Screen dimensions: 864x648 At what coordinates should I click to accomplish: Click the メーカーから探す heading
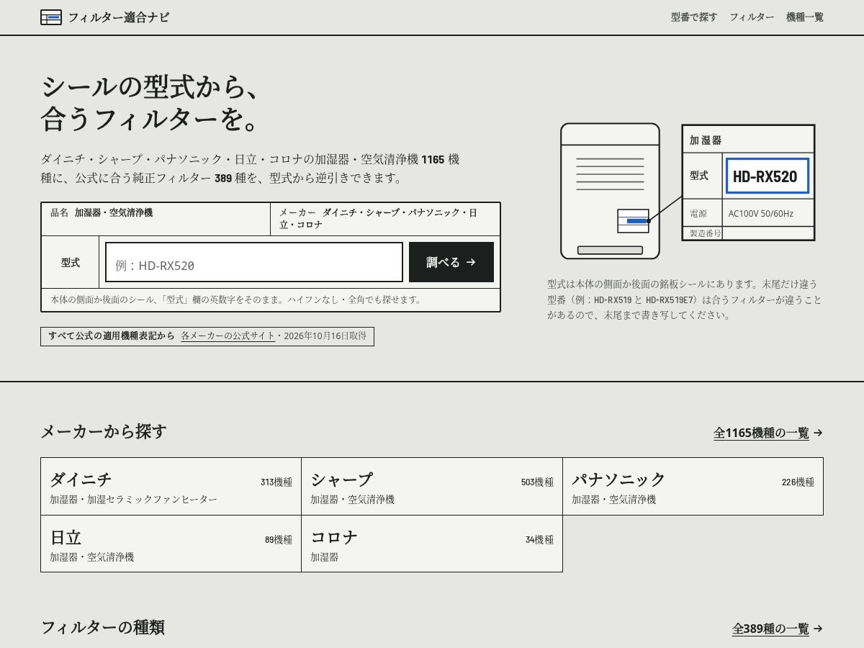click(x=104, y=432)
